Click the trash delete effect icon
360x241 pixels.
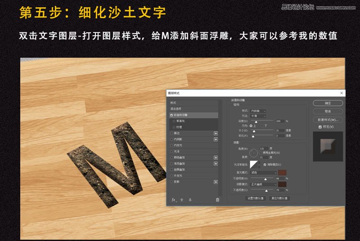[217, 200]
